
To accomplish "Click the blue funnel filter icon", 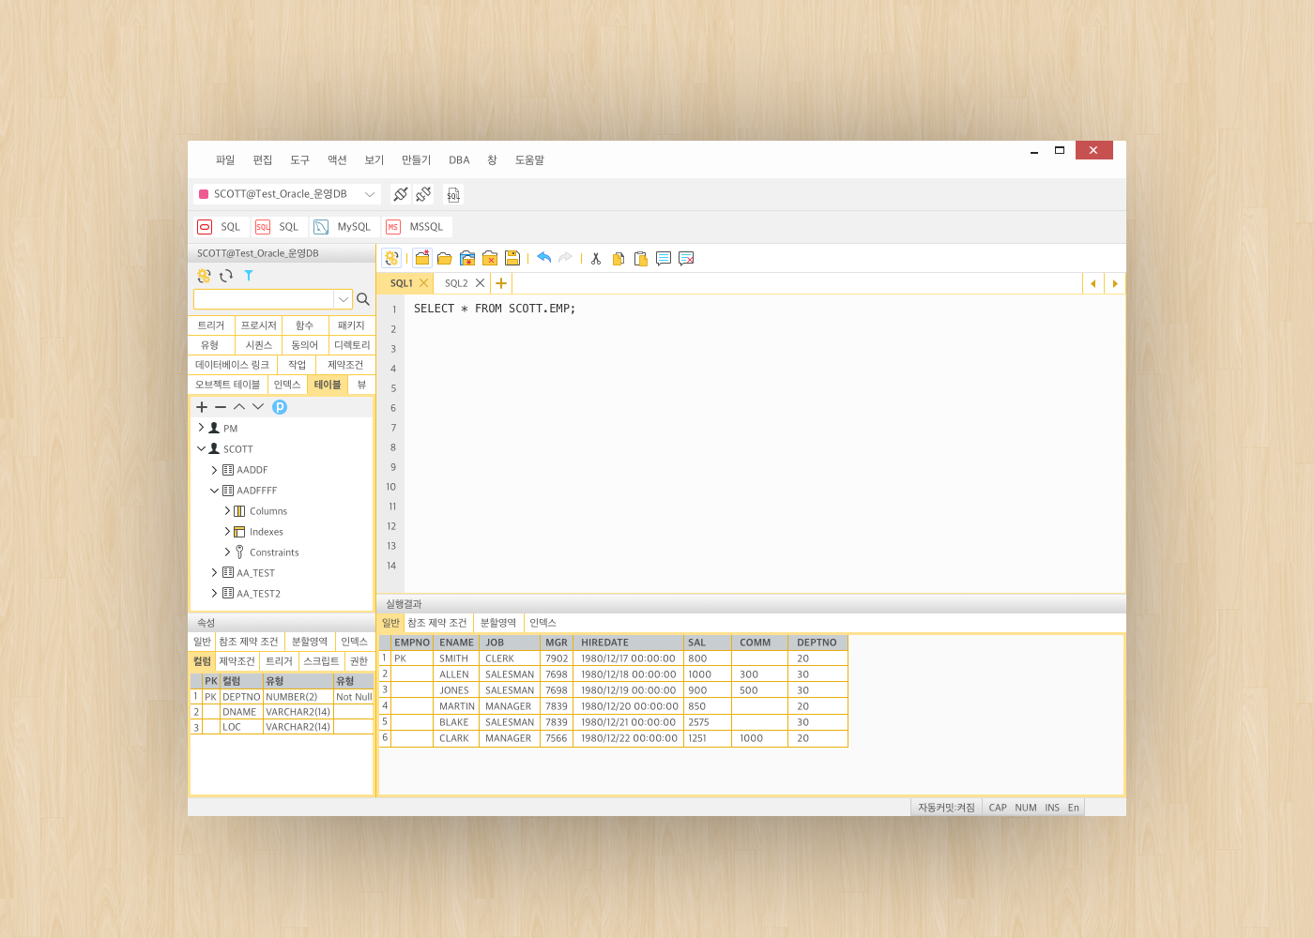I will [249, 276].
